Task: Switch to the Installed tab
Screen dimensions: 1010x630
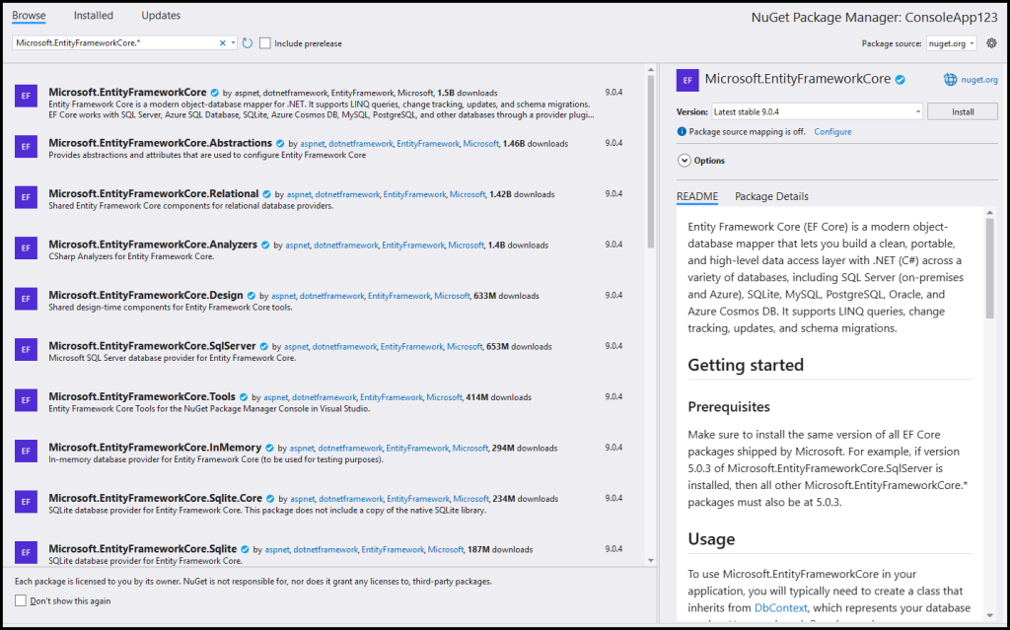Action: coord(94,16)
